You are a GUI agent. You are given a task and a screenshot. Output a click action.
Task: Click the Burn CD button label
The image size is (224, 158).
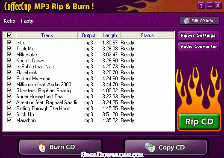[x=62, y=147]
